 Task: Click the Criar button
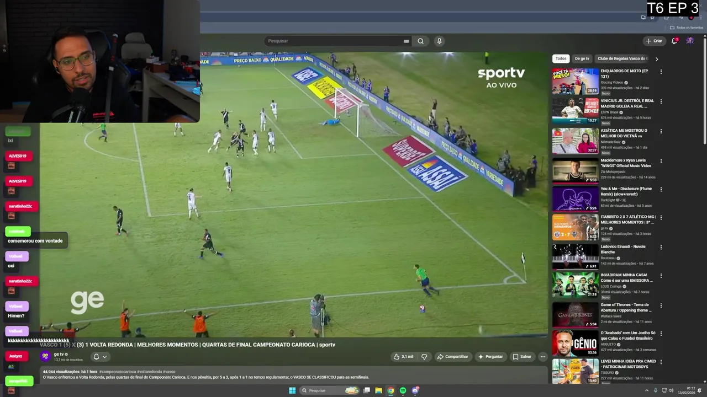[x=654, y=41]
